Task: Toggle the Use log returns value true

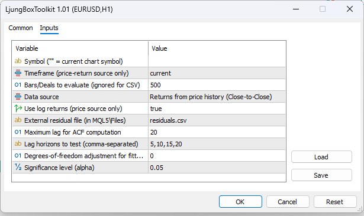Action: pyautogui.click(x=217, y=109)
